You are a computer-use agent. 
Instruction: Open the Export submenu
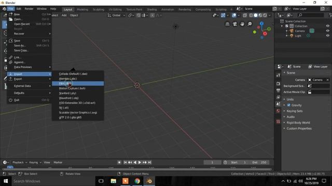pyautogui.click(x=30, y=79)
